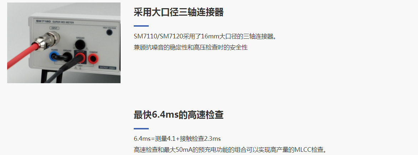Click the blue divider under the 6.4ms heading

point(141,128)
